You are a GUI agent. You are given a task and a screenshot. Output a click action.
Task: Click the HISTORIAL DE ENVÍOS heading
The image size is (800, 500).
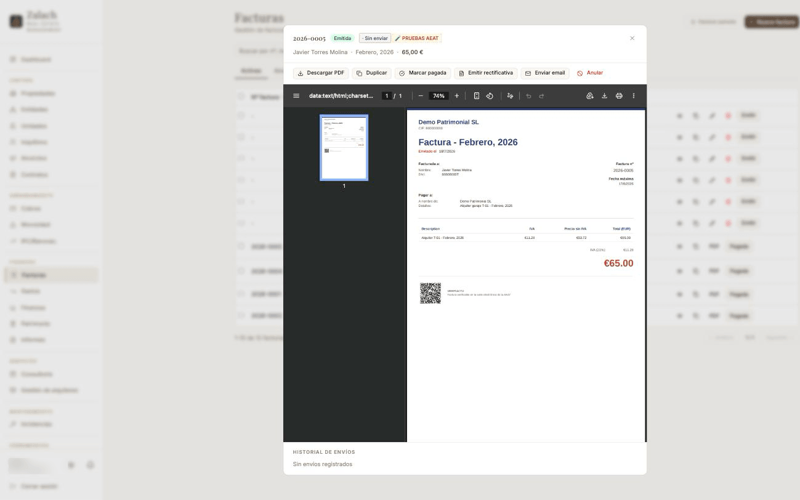click(x=324, y=452)
